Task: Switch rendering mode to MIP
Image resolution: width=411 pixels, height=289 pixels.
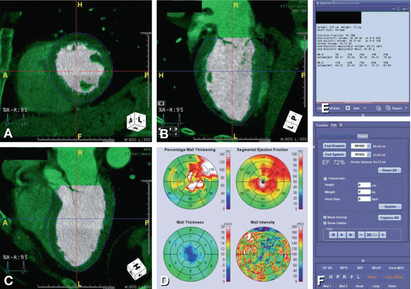Action: tap(360, 268)
